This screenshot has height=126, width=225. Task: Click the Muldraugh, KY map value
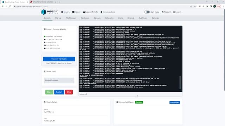pos(50,121)
